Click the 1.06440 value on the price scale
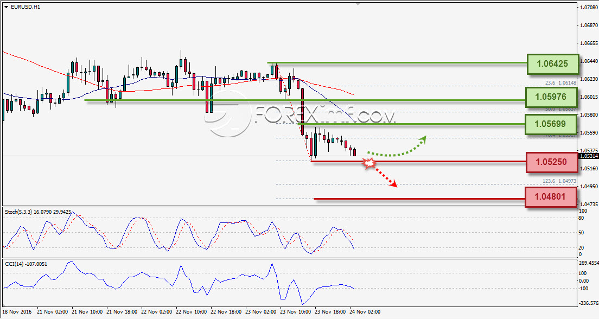Image resolution: width=599 pixels, height=319 pixels. (x=589, y=61)
